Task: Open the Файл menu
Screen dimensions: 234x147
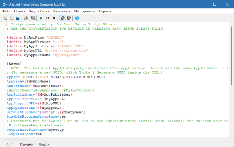Action: (6, 11)
